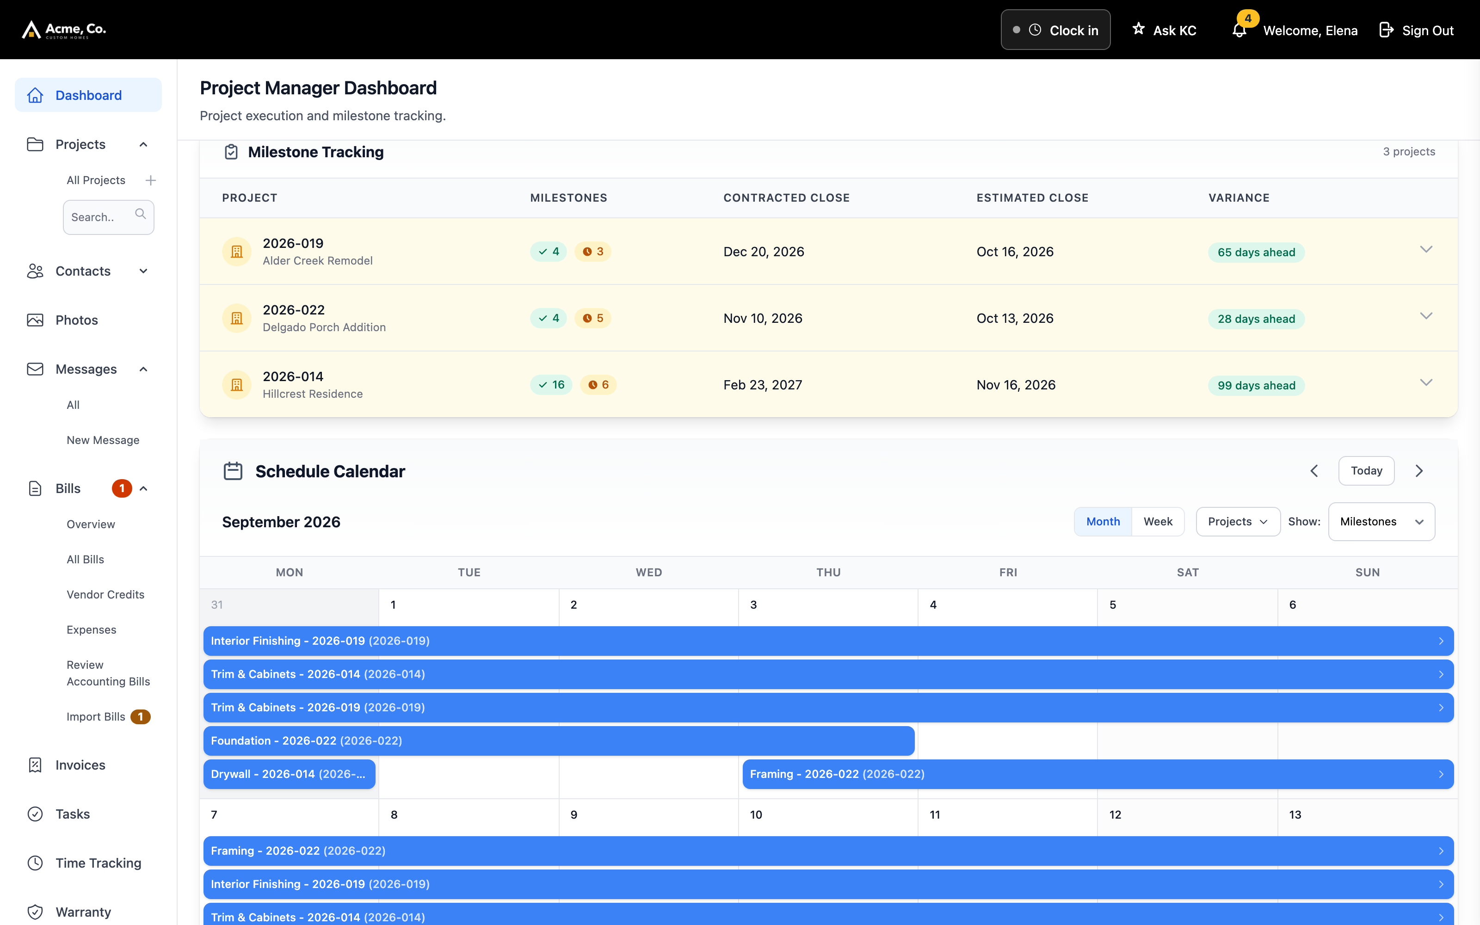This screenshot has height=925, width=1480.
Task: Open the Foundation - 2026-022 calendar event
Action: coord(559,741)
